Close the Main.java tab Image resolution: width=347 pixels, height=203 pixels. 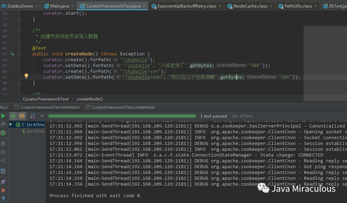[72, 6]
